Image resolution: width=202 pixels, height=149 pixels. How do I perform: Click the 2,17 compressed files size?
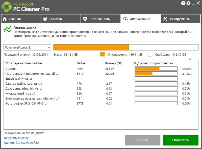coord(109,84)
